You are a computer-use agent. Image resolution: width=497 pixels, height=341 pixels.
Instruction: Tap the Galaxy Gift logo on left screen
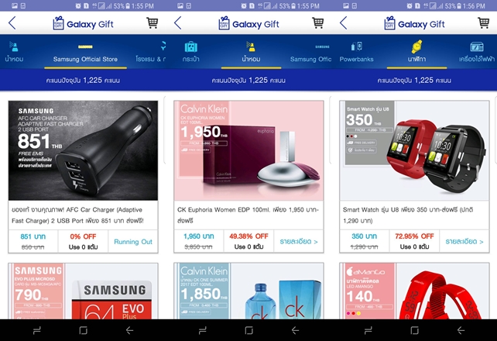pos(84,23)
